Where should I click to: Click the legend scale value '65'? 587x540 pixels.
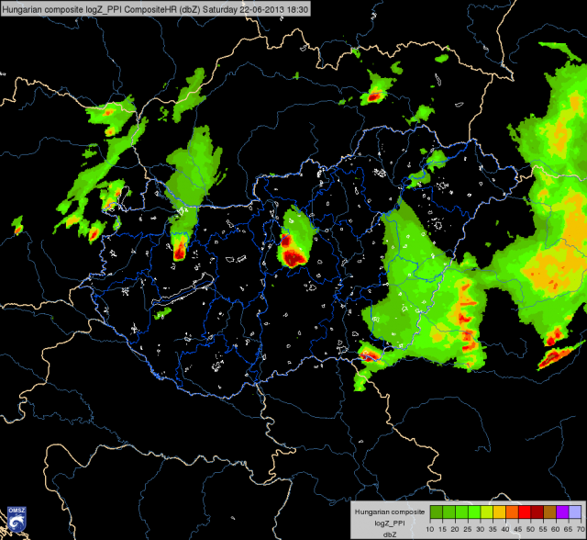(569, 529)
